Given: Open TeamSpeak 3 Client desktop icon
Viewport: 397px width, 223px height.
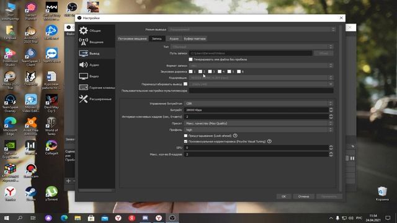Looking at the screenshot, I should tap(30, 57).
